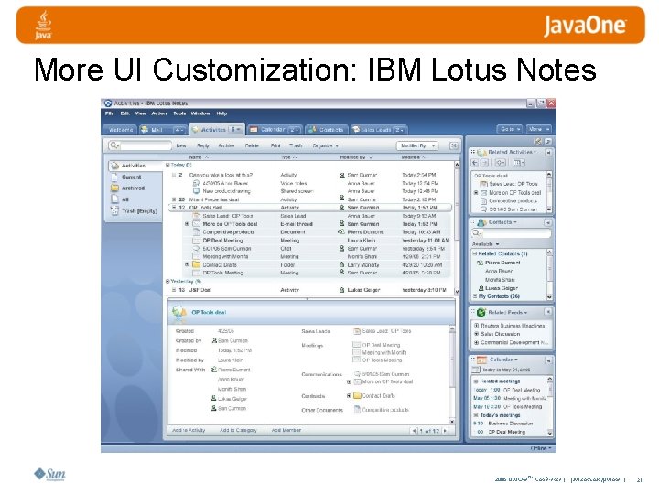Click the New toolbar button
659x494 pixels.
pyautogui.click(x=180, y=145)
